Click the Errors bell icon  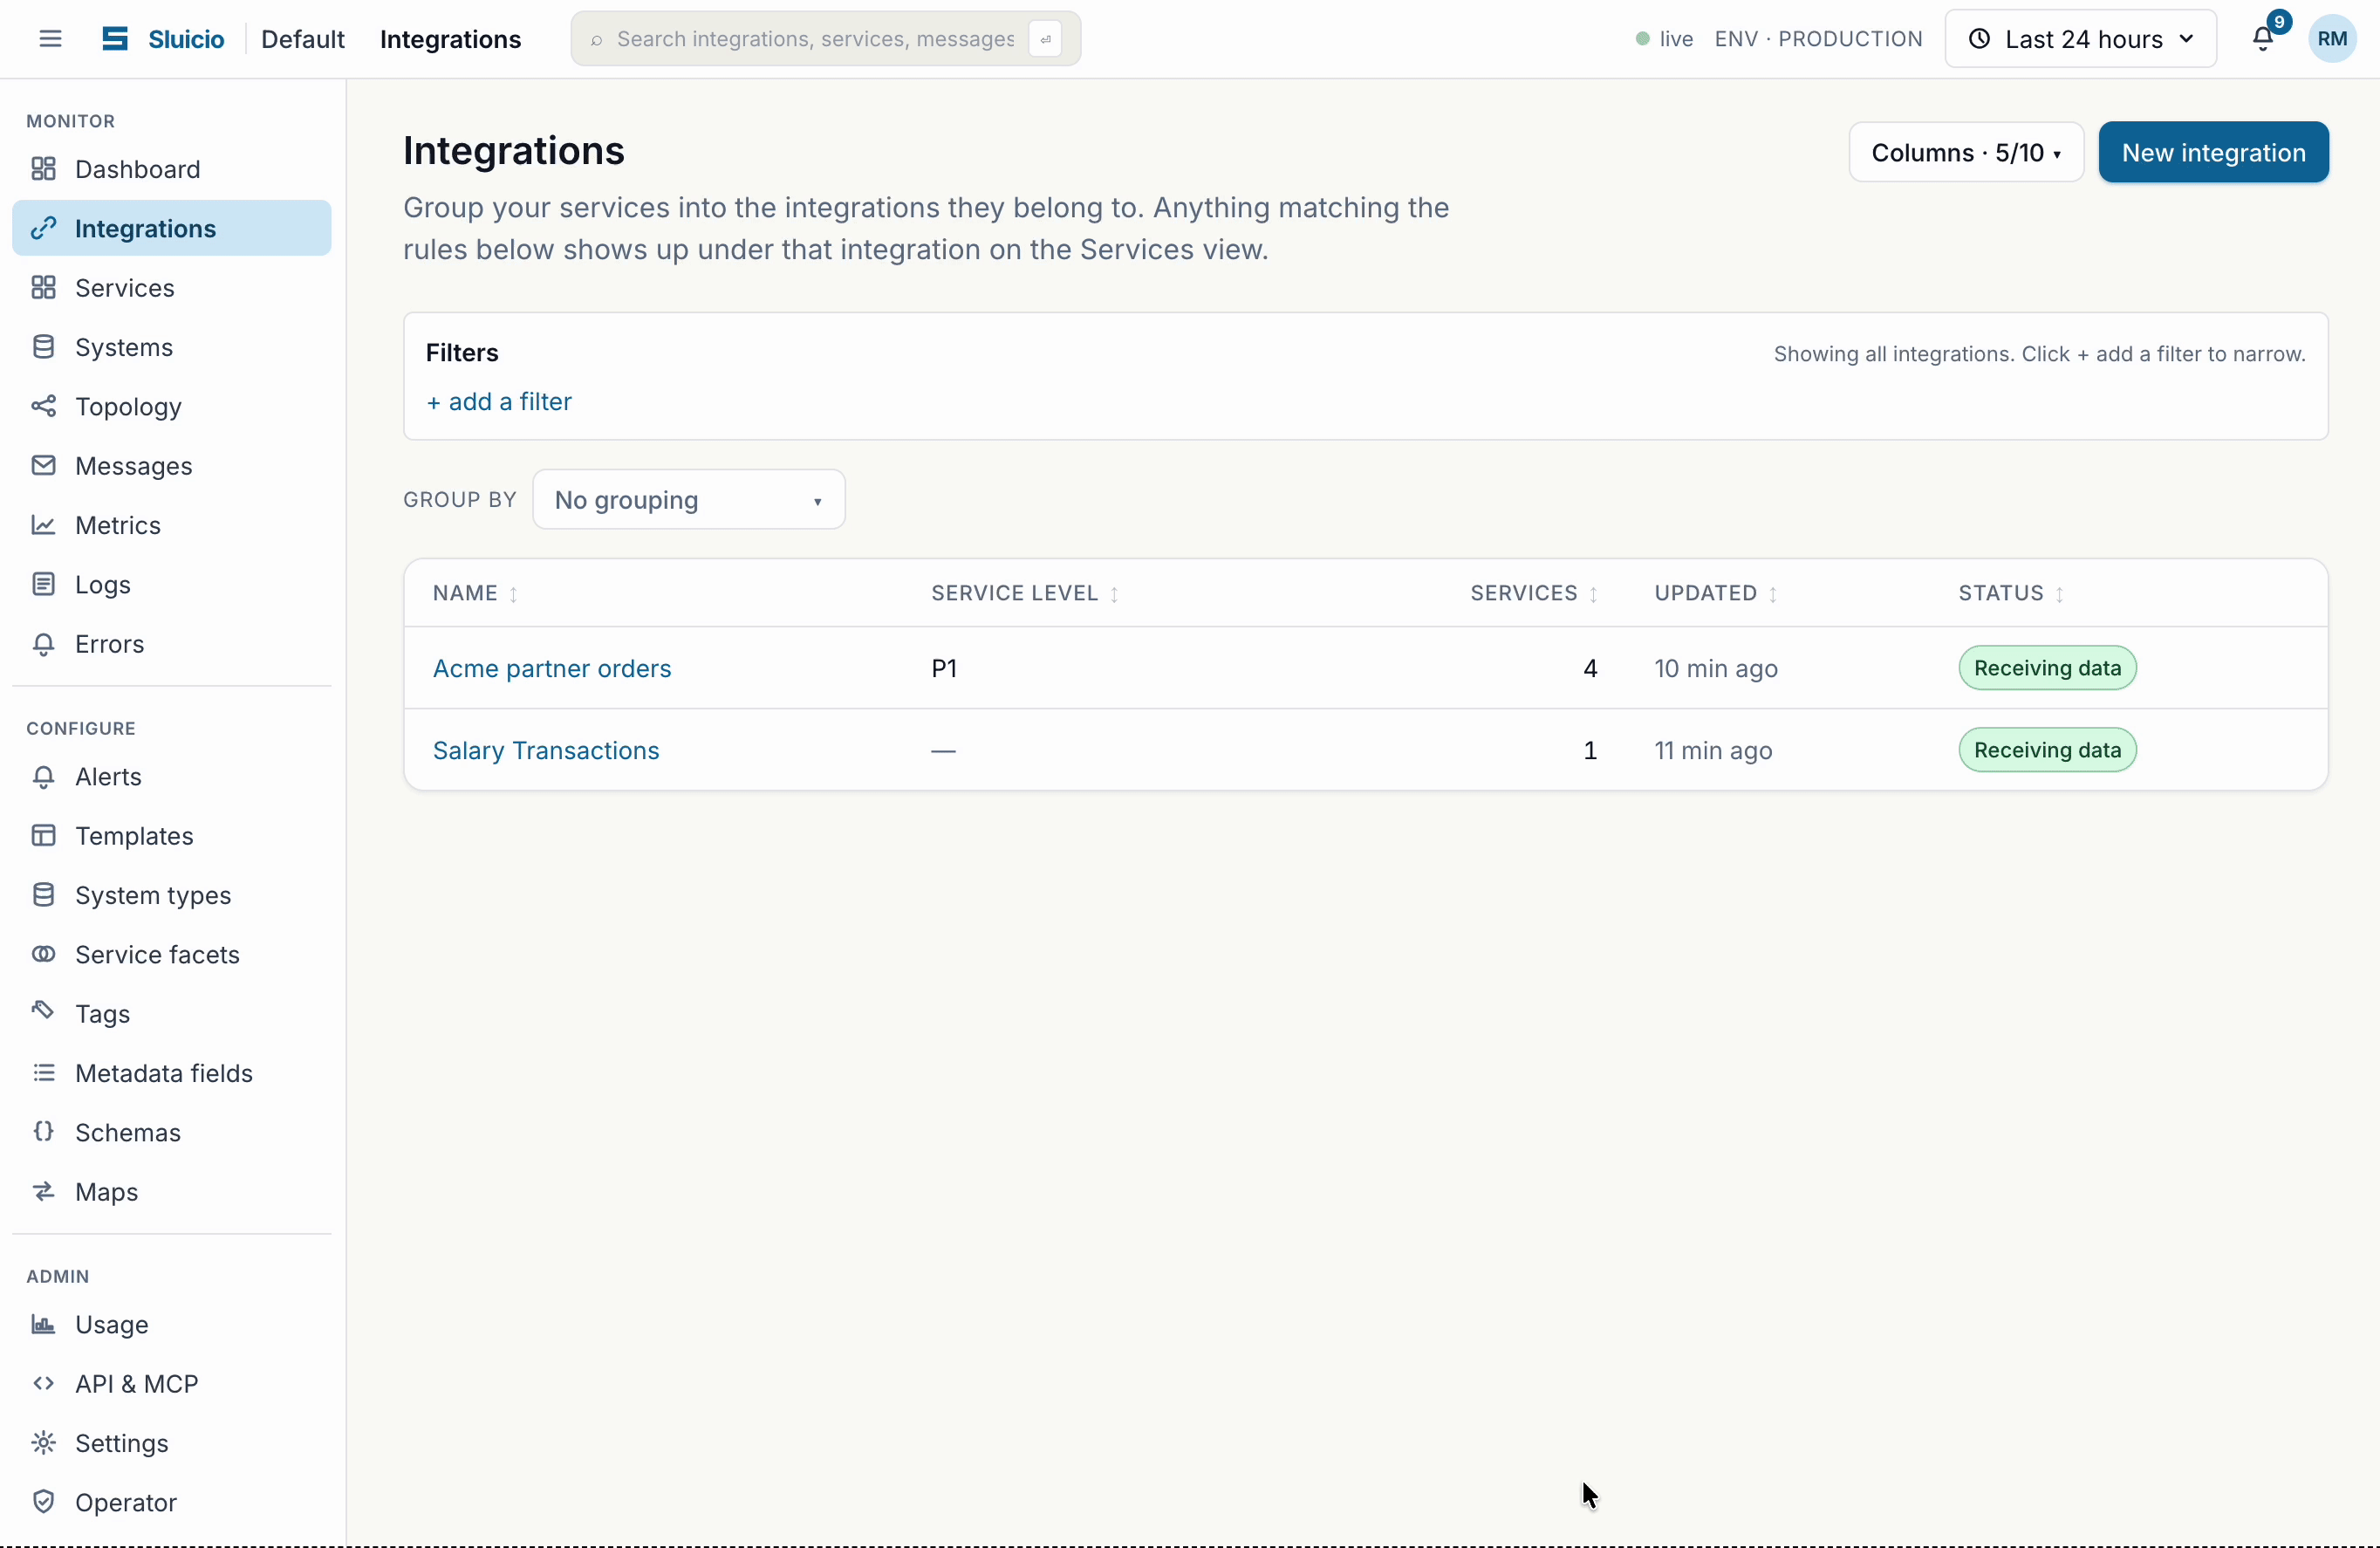coord(43,644)
